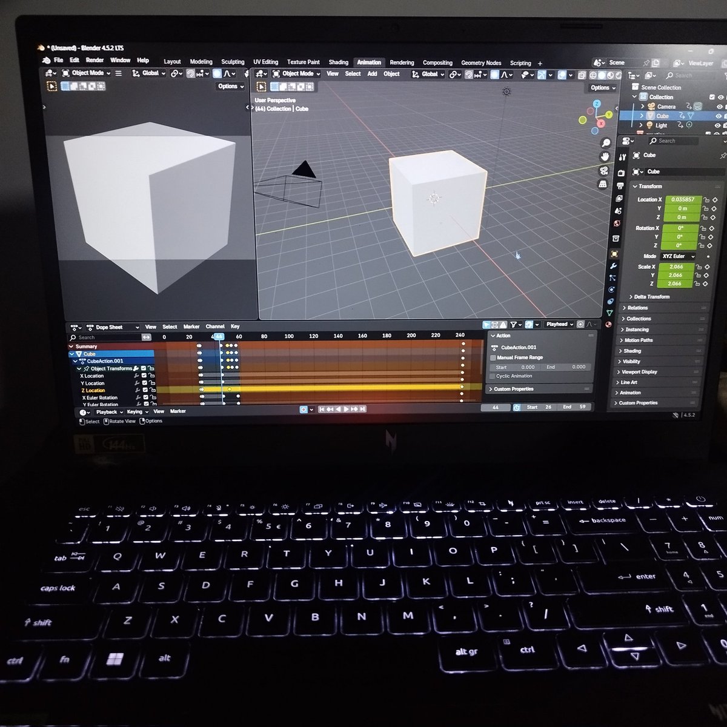Switch perspective/orthographic grid icon
727x727 pixels.
click(603, 185)
